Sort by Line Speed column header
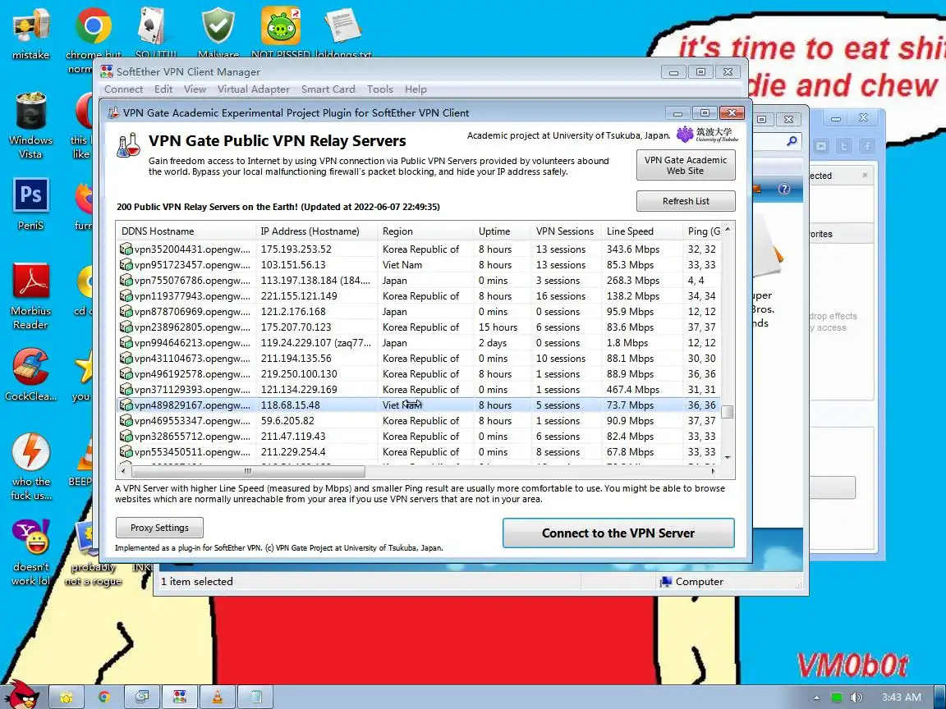The height and width of the screenshot is (709, 946). (x=642, y=231)
